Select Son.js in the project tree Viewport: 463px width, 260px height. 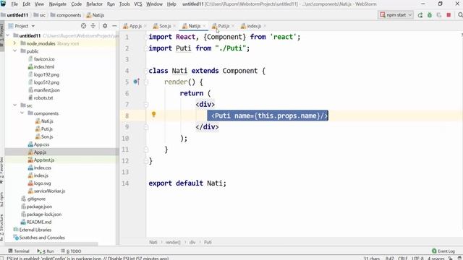pyautogui.click(x=46, y=136)
